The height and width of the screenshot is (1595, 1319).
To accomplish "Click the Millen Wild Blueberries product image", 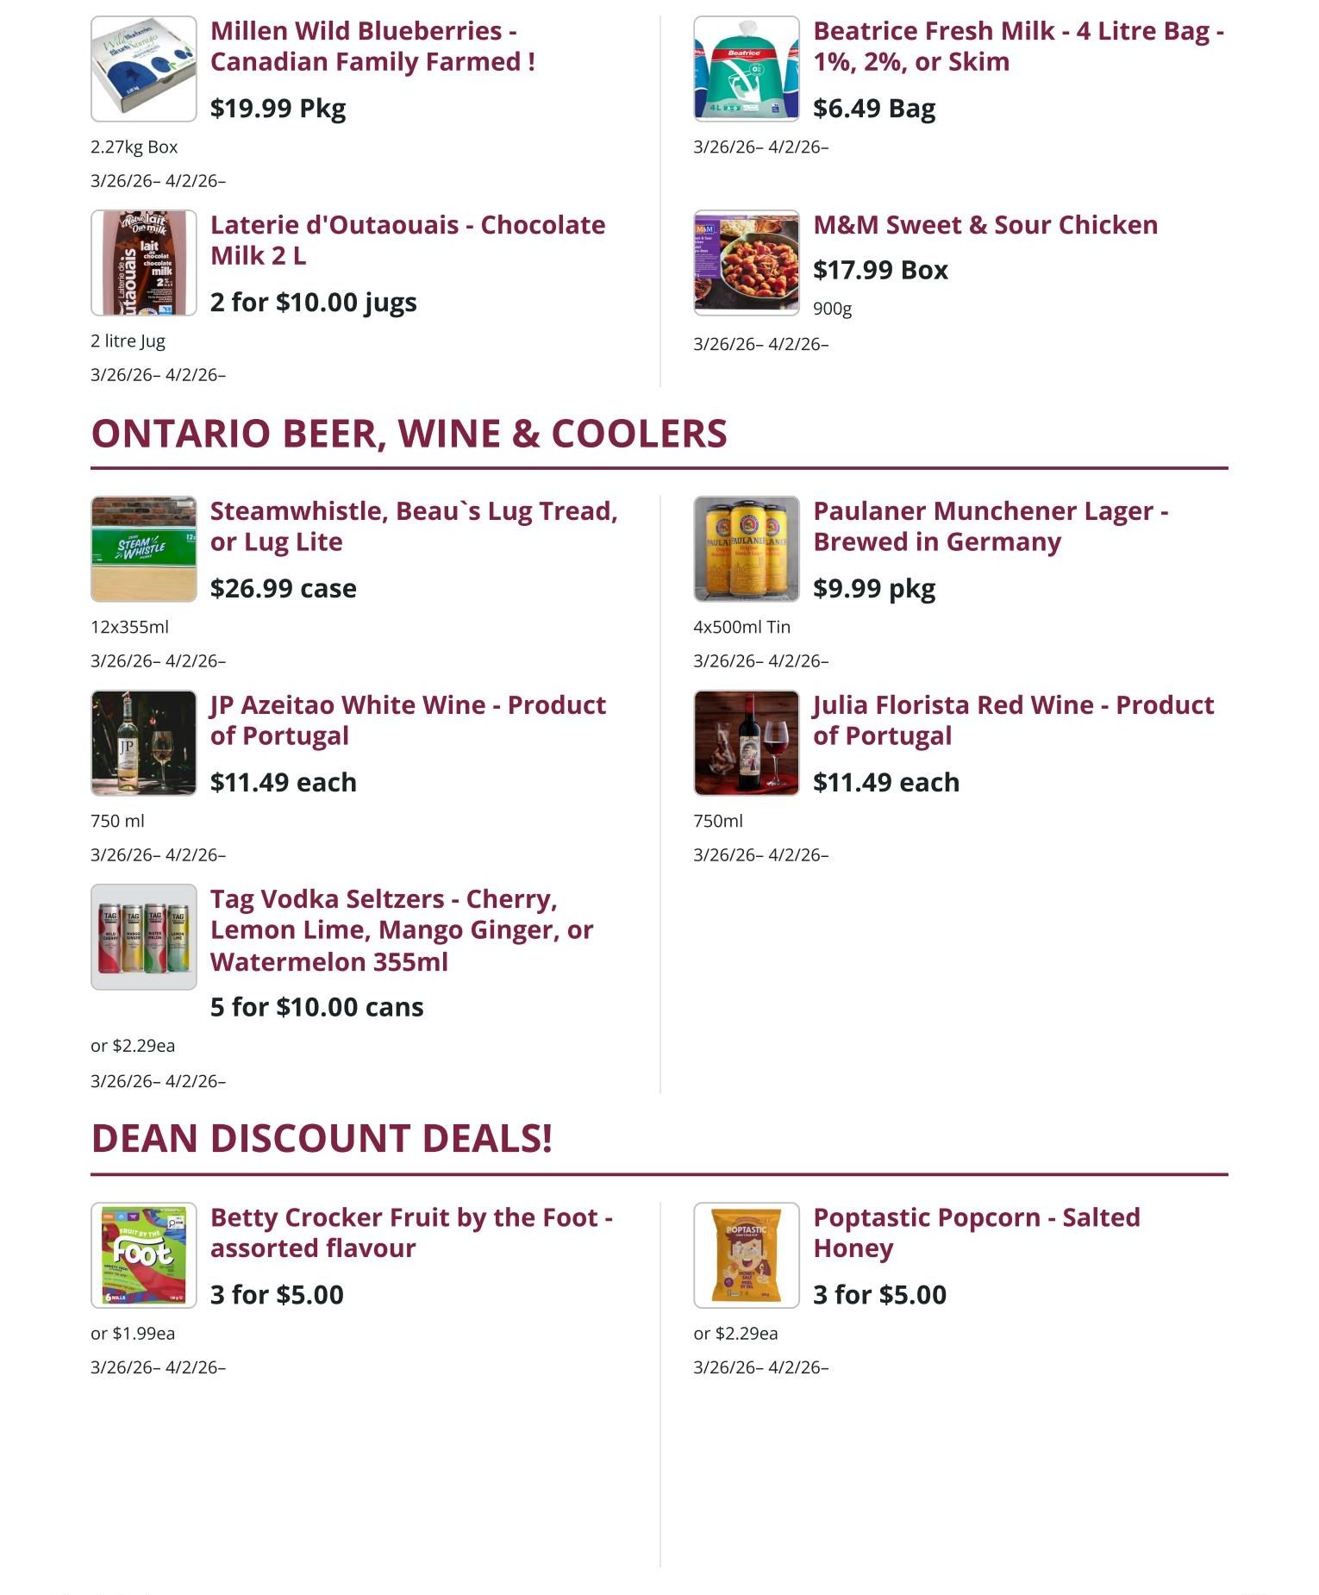I will (x=143, y=69).
